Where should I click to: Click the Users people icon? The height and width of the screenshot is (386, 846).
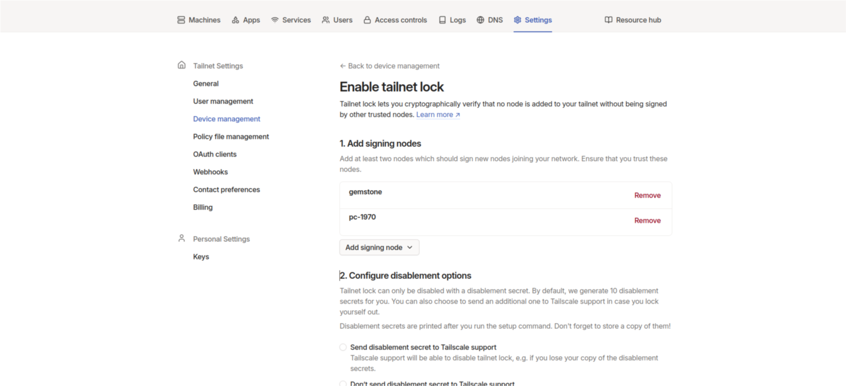(x=326, y=20)
